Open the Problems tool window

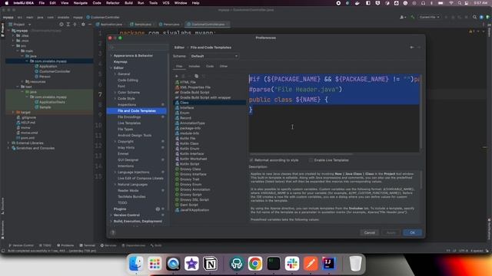(x=65, y=245)
